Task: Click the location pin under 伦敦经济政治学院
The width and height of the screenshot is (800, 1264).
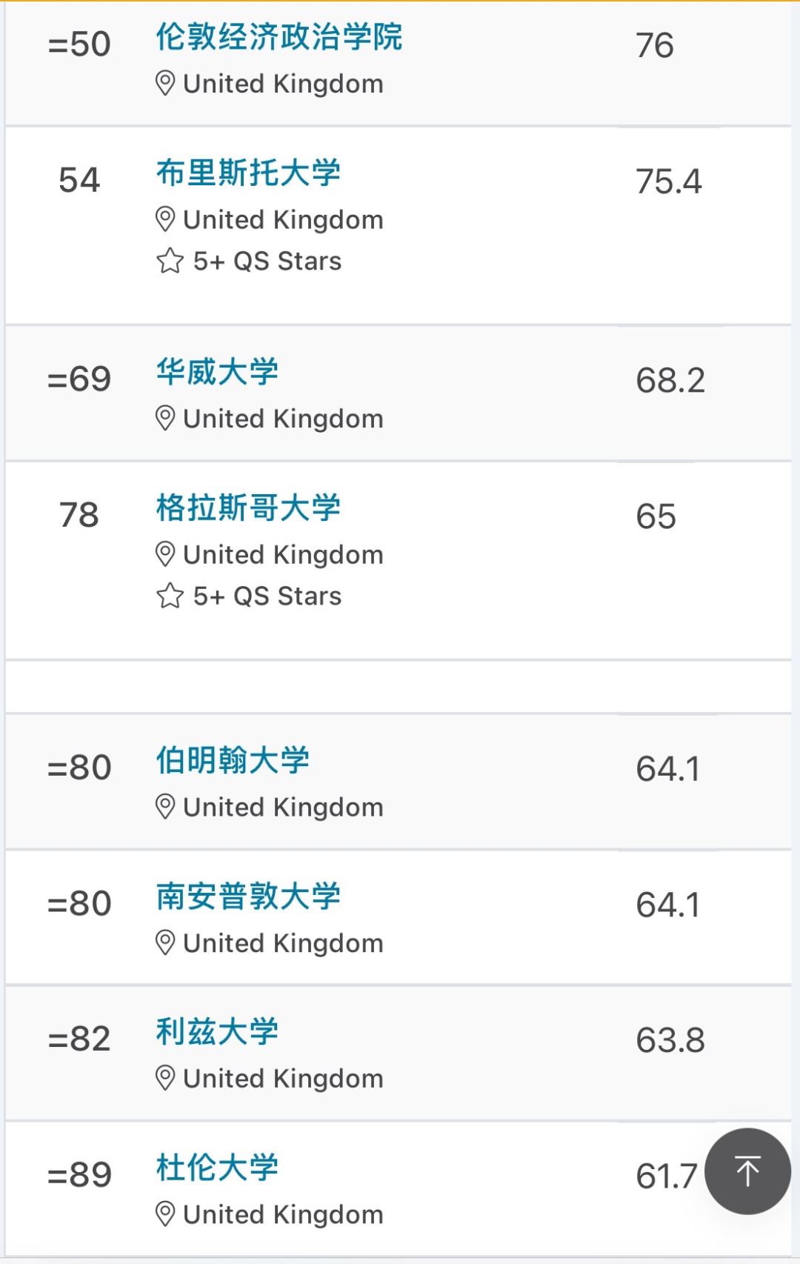Action: (165, 83)
